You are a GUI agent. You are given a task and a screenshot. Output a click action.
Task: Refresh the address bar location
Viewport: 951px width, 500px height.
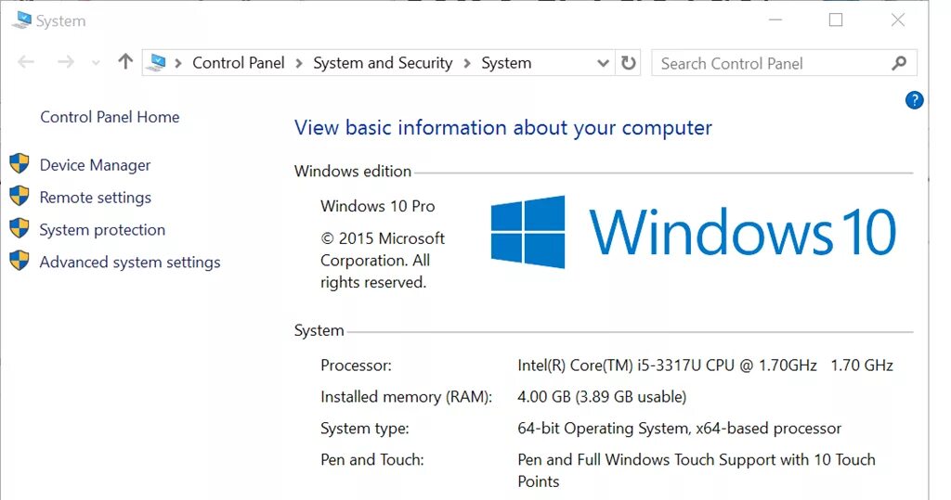(x=629, y=63)
